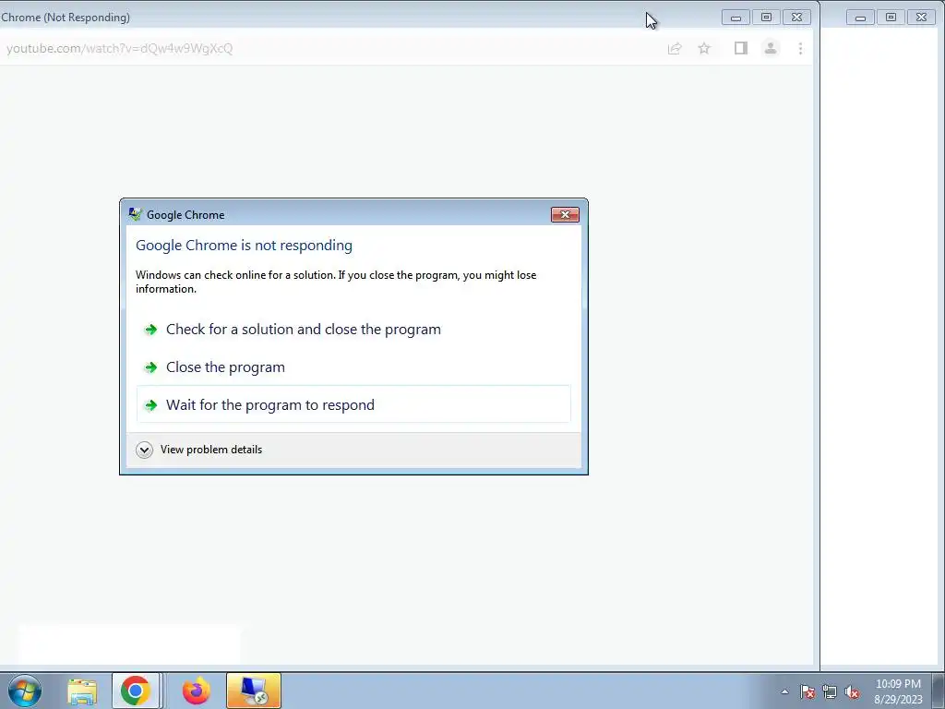Click the muted volume tray icon

coord(852,691)
